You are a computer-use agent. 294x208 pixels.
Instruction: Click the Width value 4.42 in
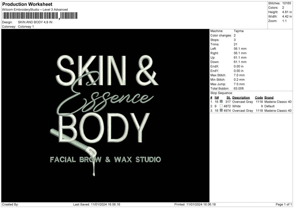click(287, 17)
